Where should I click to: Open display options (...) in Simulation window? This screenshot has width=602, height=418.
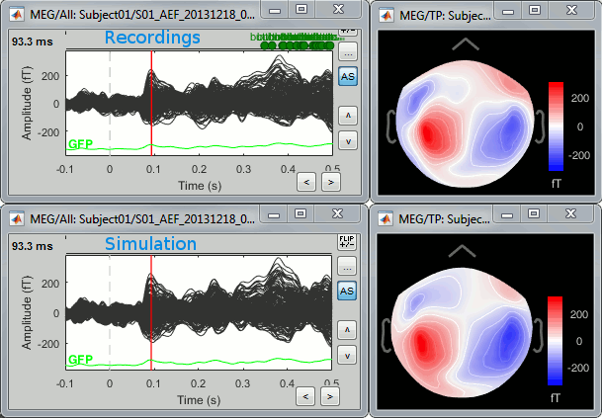click(347, 267)
